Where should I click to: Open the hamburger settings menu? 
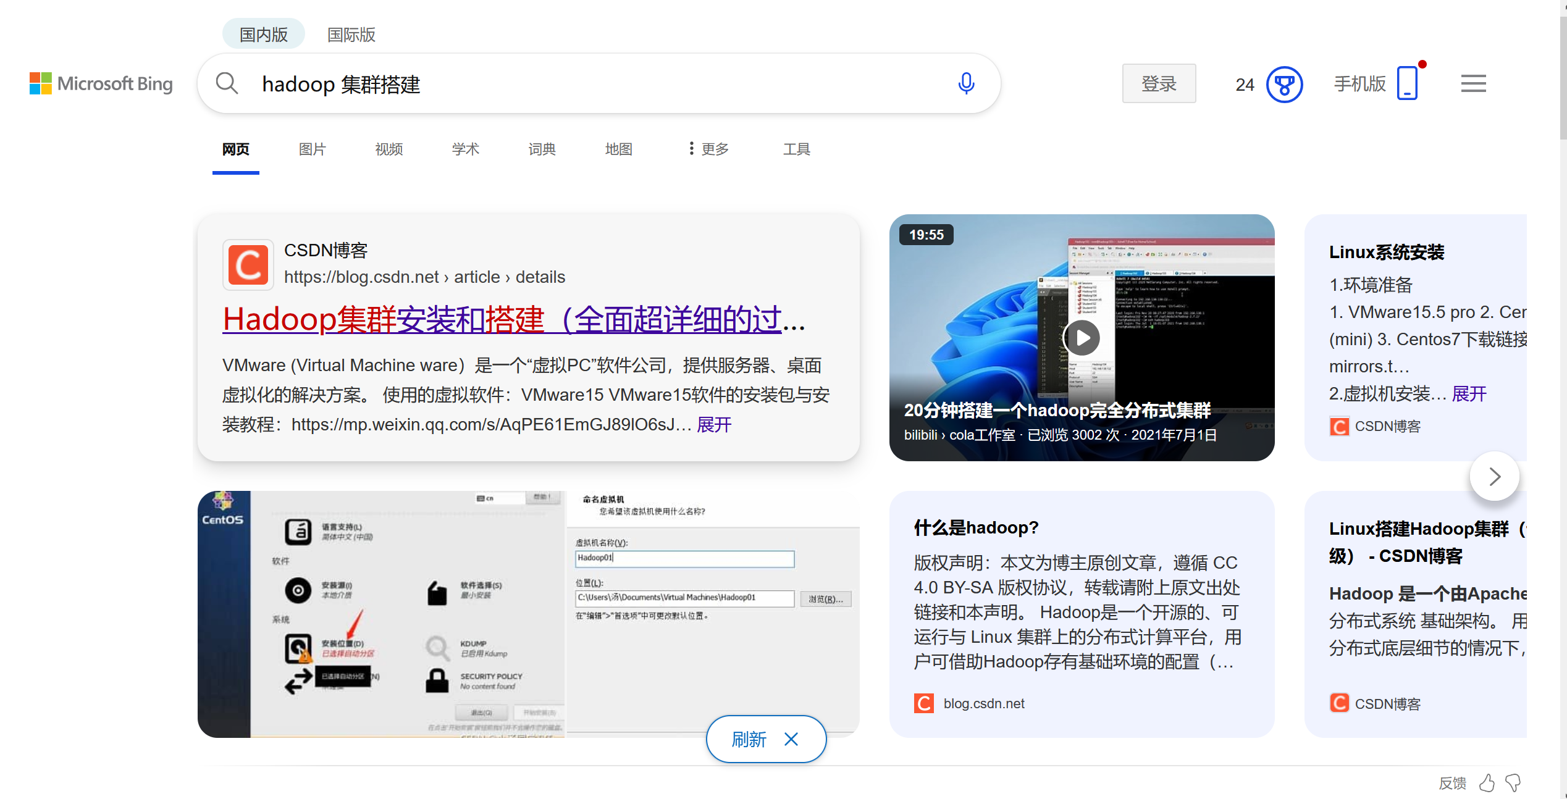point(1473,83)
